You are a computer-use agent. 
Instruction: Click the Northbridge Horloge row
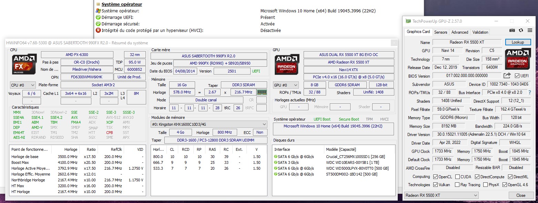[78, 180]
